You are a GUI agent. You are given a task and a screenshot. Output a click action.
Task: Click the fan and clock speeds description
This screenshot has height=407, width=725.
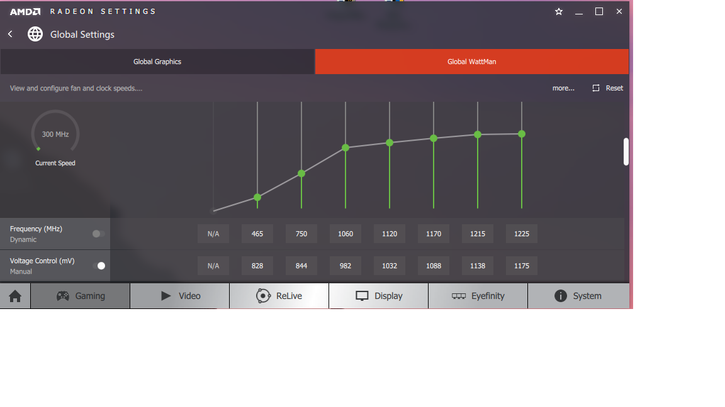point(76,88)
